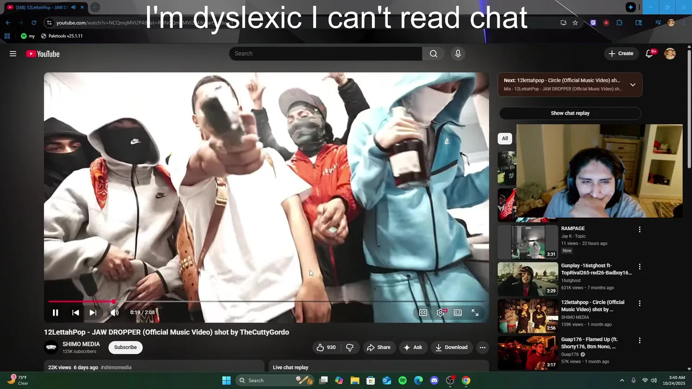Go to the YouTube home logo
The image size is (692, 389).
(43, 53)
